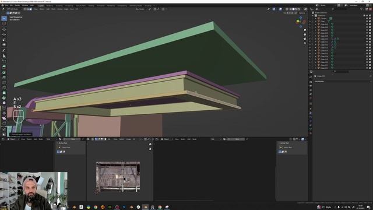Switch perspective/orthographic view with the grid gizmo
Image resolution: width=373 pixels, height=210 pixels.
tap(305, 43)
